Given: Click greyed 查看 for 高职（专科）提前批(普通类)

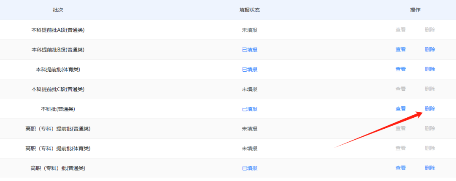Looking at the screenshot, I should (400, 128).
